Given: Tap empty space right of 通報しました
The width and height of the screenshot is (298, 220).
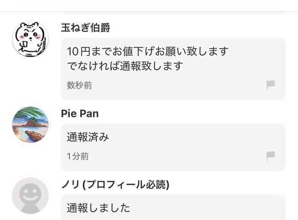Looking at the screenshot, I should tap(206, 208).
